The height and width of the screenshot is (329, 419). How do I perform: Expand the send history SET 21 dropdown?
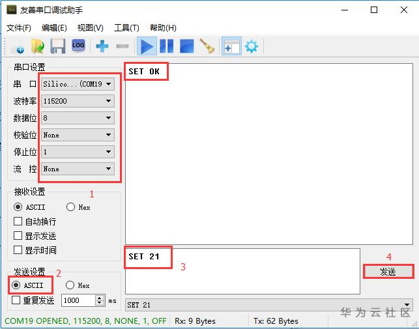click(x=269, y=305)
